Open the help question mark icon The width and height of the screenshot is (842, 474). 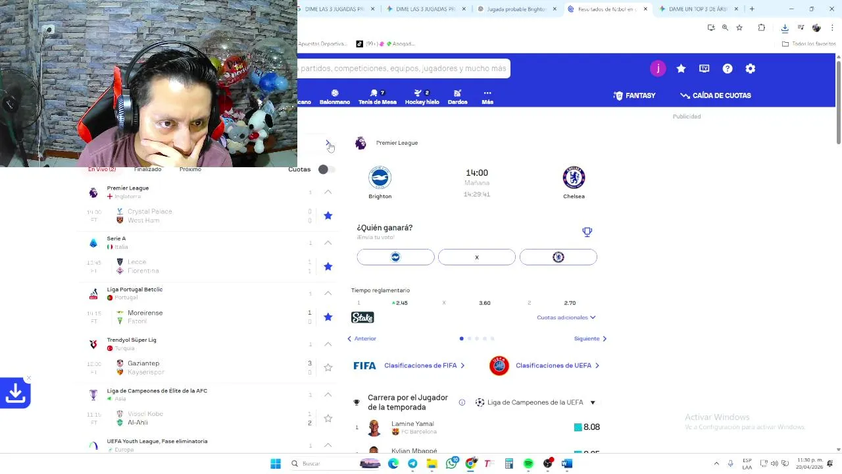[x=728, y=68]
